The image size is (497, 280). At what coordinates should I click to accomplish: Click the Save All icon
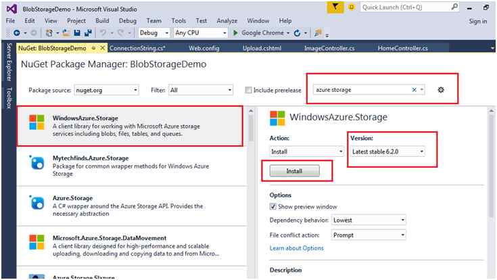(x=88, y=32)
